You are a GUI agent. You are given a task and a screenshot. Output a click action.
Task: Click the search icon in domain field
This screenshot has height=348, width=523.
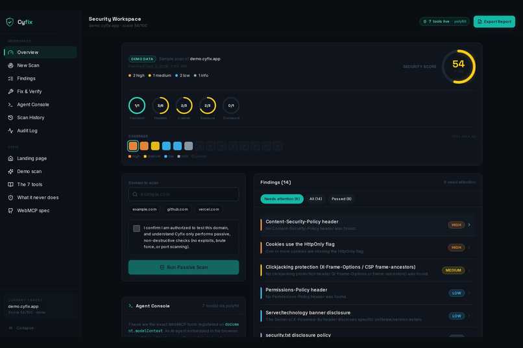click(x=135, y=194)
